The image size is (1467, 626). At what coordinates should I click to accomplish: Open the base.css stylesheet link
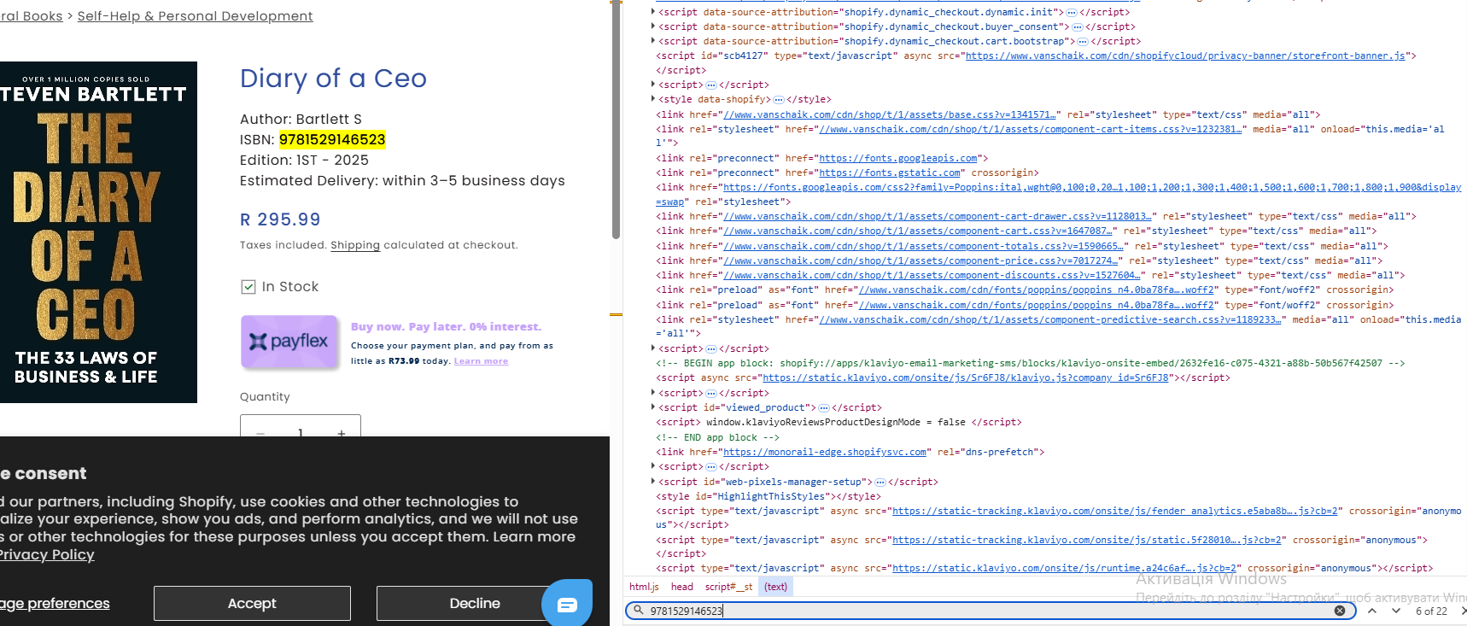pyautogui.click(x=891, y=114)
